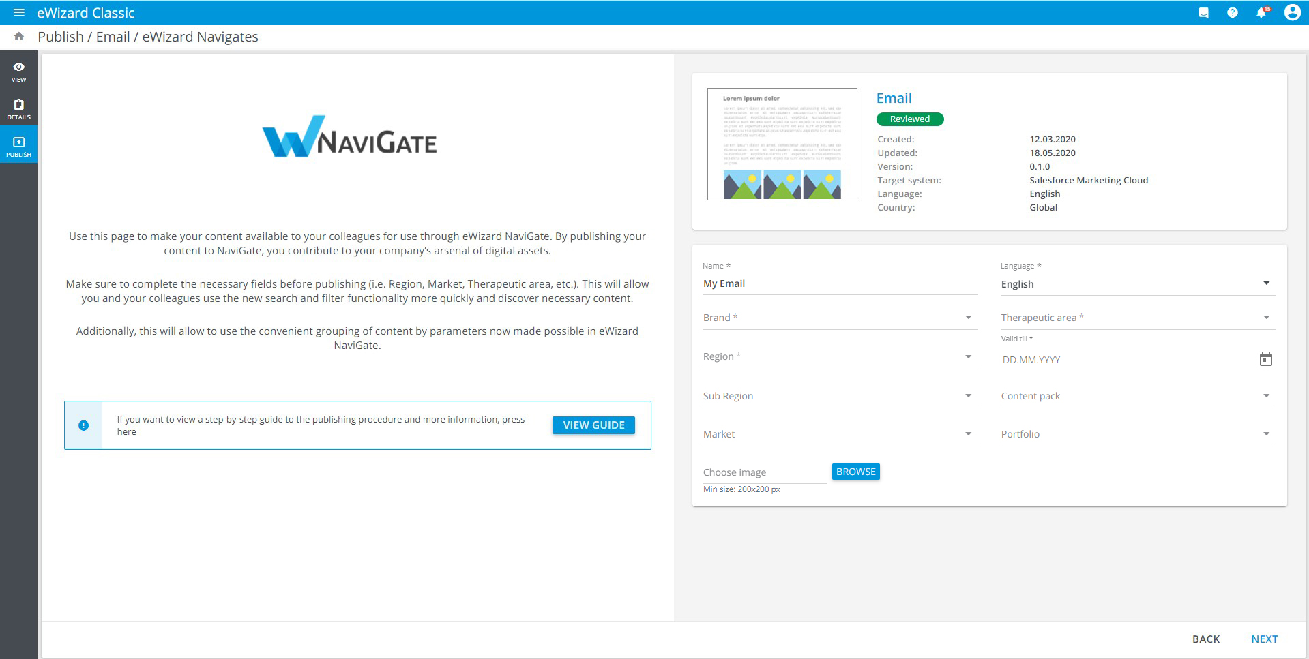
Task: Click the Name input field
Action: click(839, 284)
